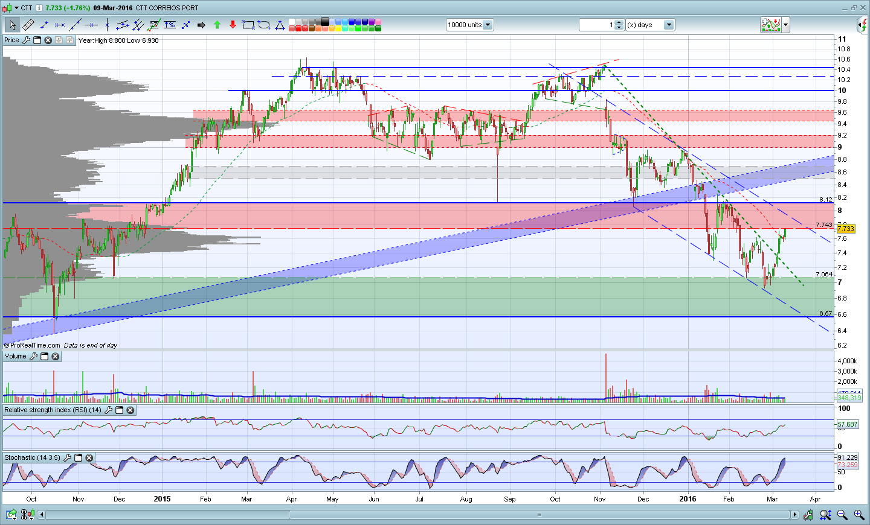Close the Volume indicator panel
The height and width of the screenshot is (525, 870).
[56, 357]
